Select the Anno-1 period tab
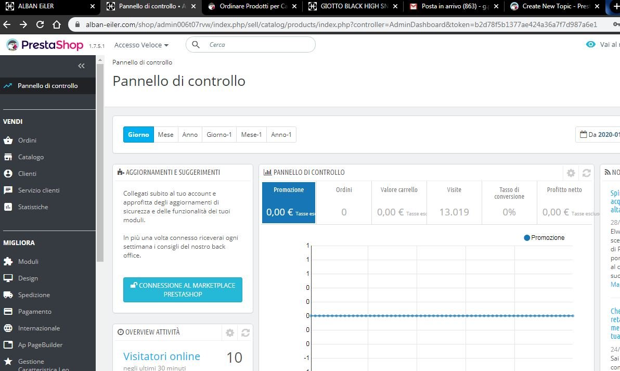The width and height of the screenshot is (620, 371). click(281, 134)
